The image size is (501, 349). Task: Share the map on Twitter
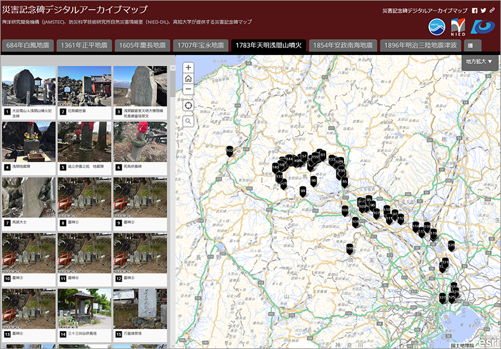click(x=483, y=10)
